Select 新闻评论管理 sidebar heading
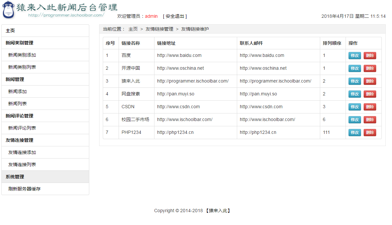 coord(45,116)
